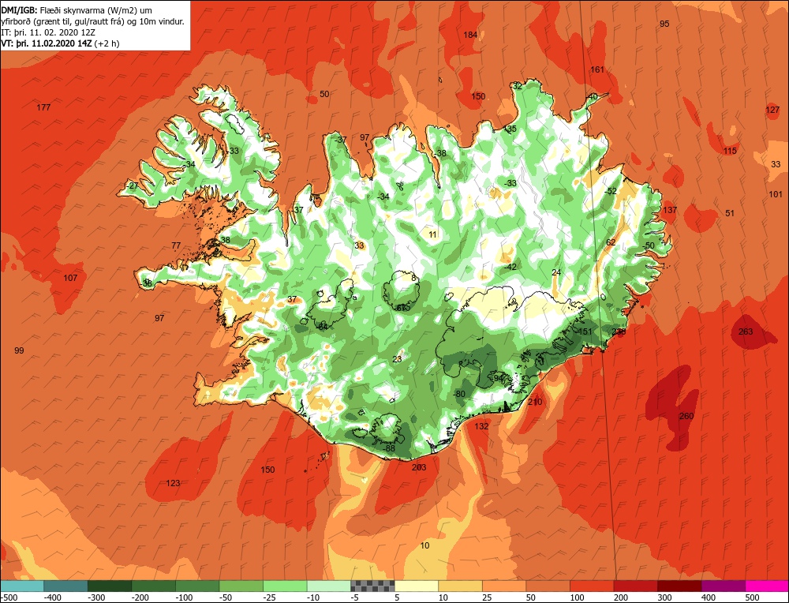Click the dark teal legend swatch right of -400
This screenshot has width=789, height=603.
click(66, 586)
